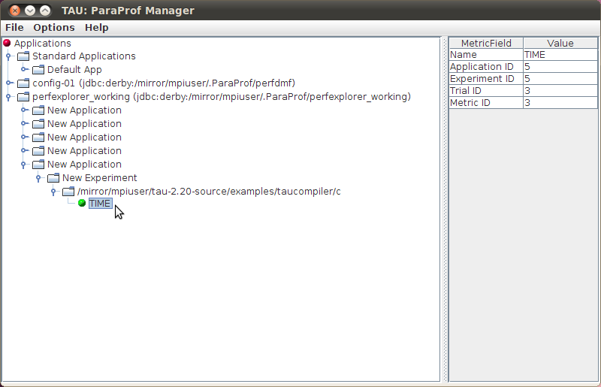
Task: Click the green TIME metric ball icon
Action: coord(82,203)
